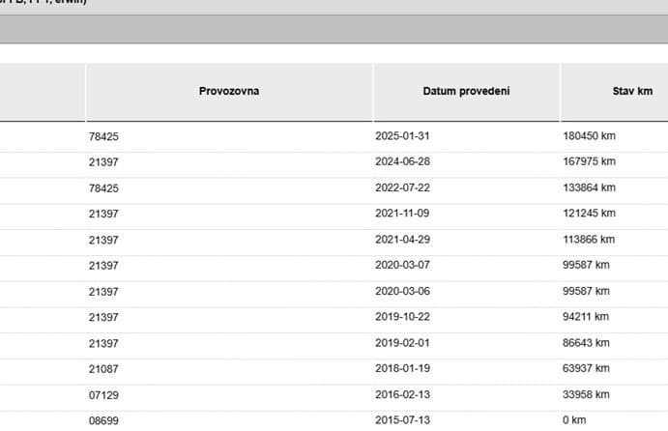Click the 94211 km value
This screenshot has width=668, height=431.
click(x=586, y=317)
